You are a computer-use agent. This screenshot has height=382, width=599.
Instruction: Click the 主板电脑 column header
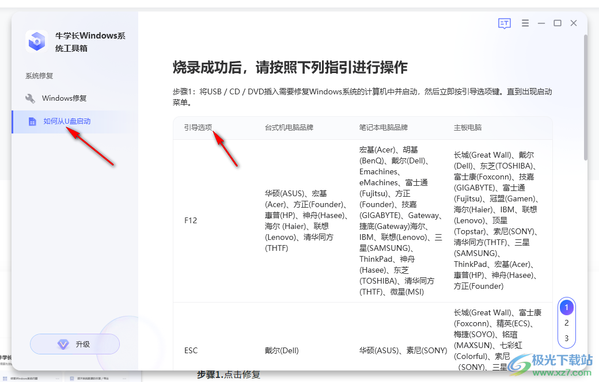point(468,128)
